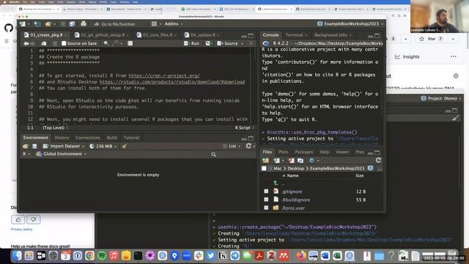Open the workspace panes layout icon

[x=154, y=23]
